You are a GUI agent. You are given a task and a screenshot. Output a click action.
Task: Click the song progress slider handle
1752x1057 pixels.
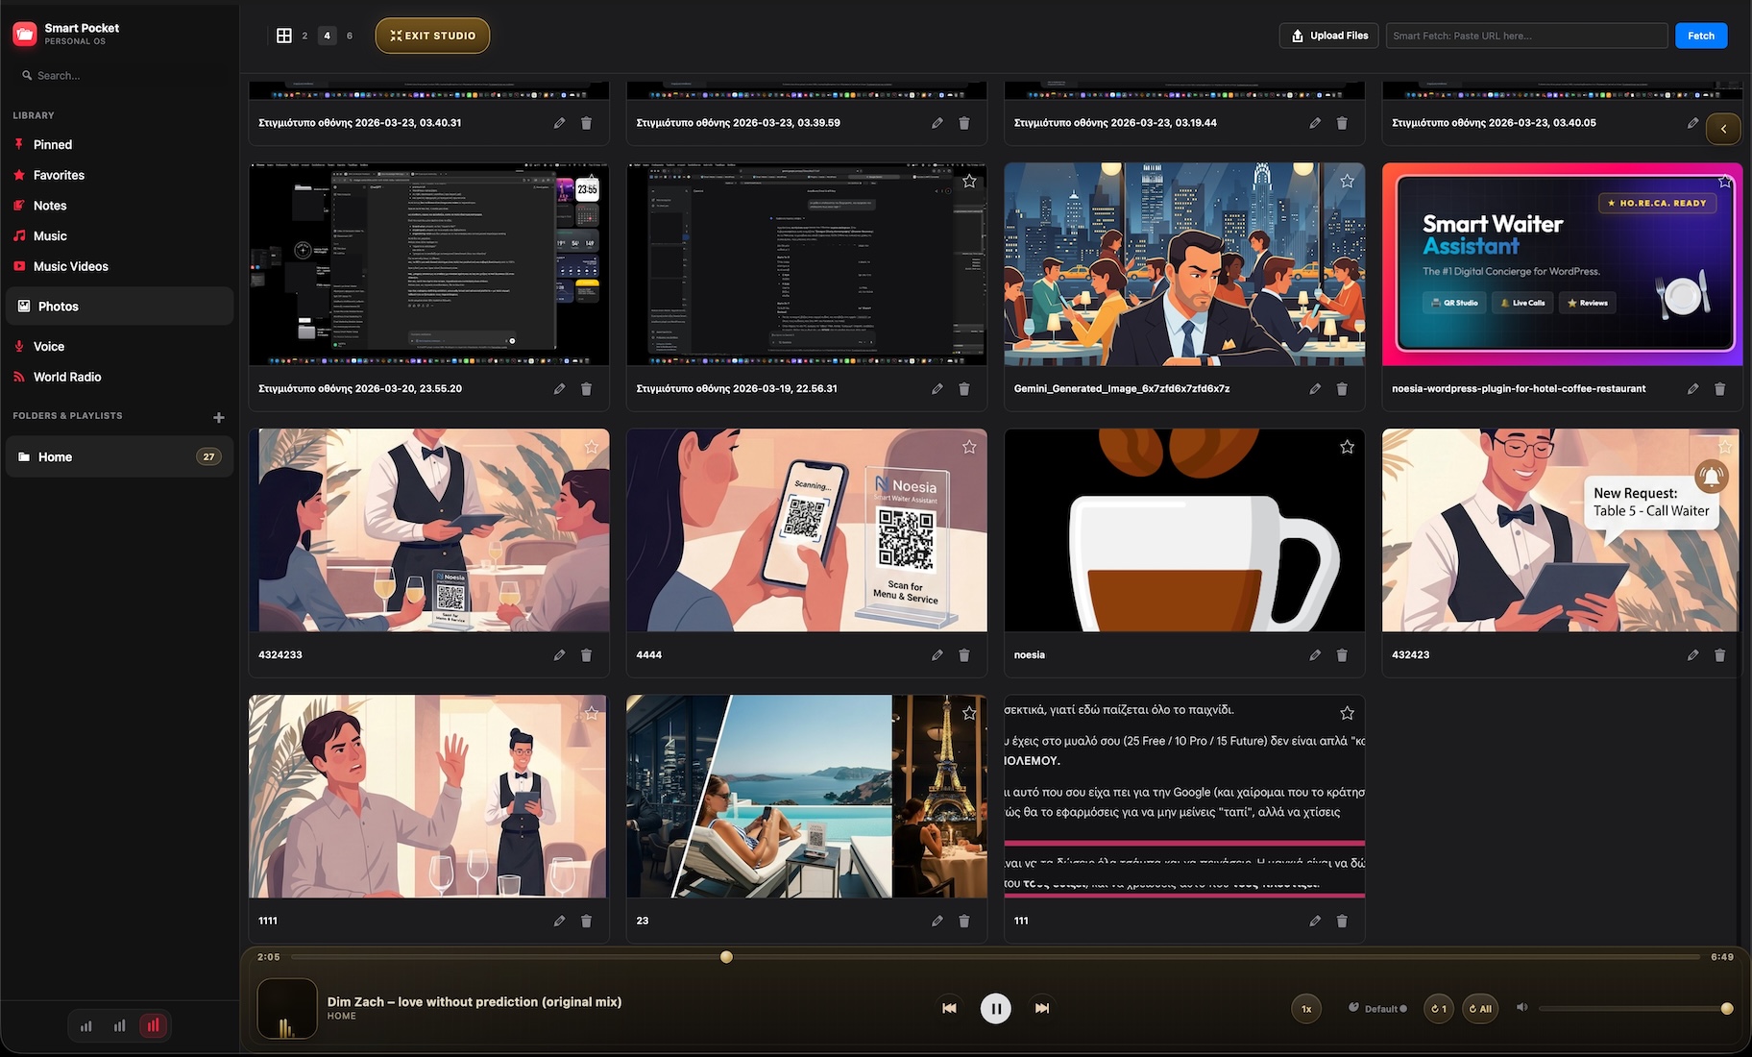coord(726,957)
